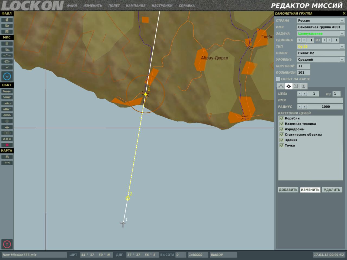Open the ФАЙЛ menu in top bar
Screen dimensions: 347x260
(x=72, y=5)
